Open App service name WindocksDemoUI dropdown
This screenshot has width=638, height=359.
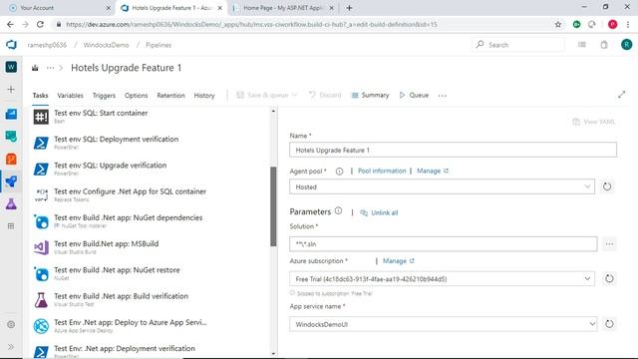(443, 324)
